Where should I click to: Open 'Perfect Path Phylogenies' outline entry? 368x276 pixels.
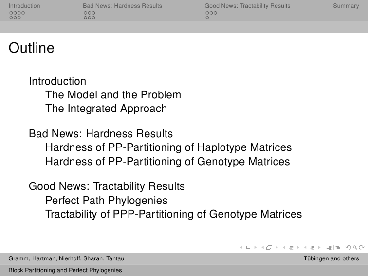[106, 201]
